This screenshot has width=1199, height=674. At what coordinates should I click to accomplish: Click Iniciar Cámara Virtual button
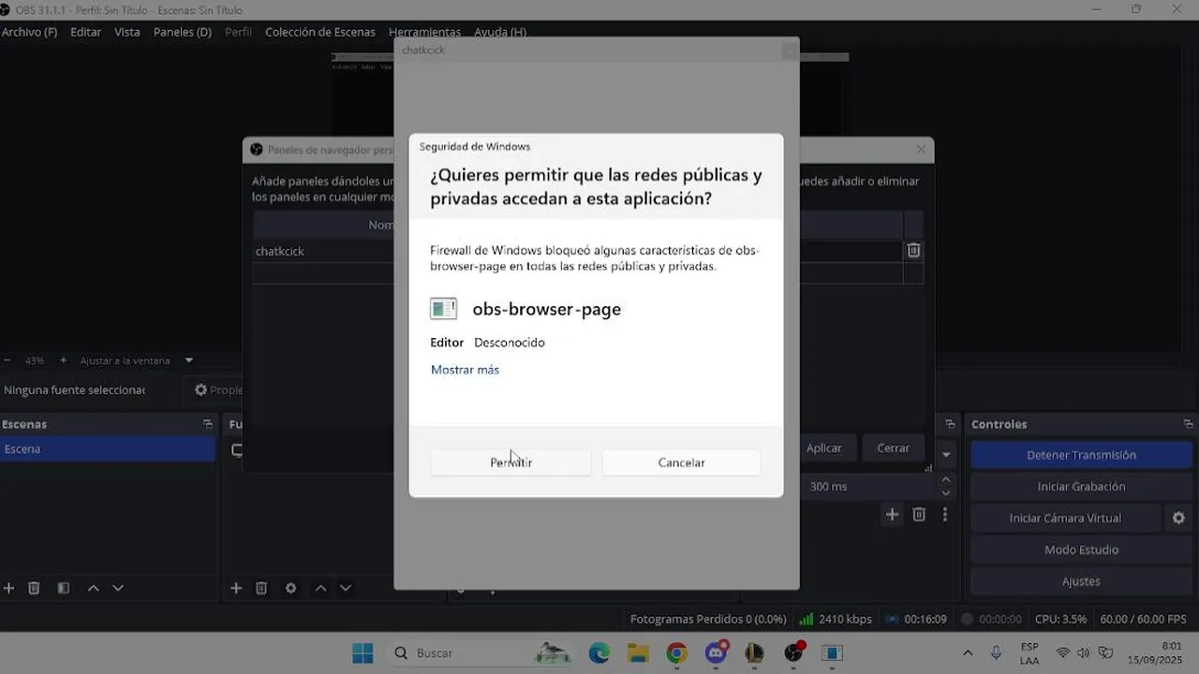point(1065,518)
